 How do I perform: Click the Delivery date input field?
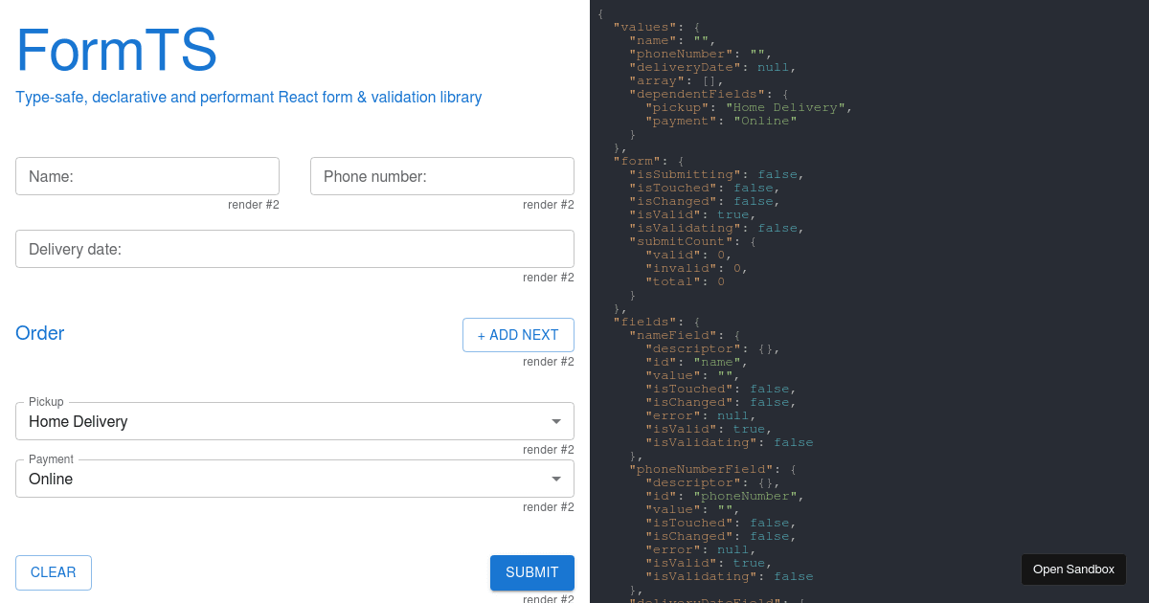click(x=294, y=249)
